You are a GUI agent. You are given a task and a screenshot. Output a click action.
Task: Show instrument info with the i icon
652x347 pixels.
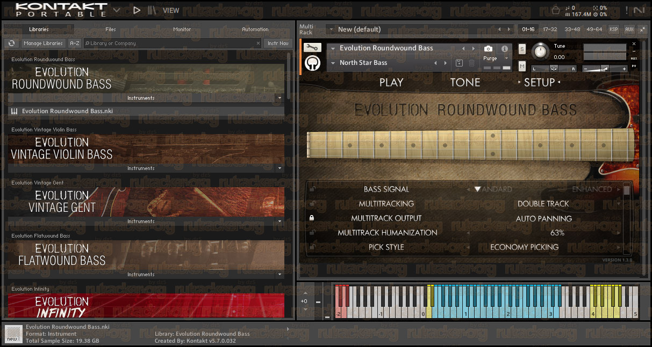click(x=505, y=48)
